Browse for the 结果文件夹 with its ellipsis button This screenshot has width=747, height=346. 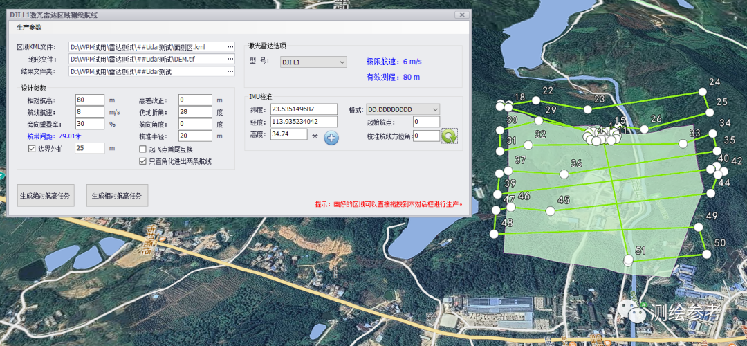(x=230, y=71)
